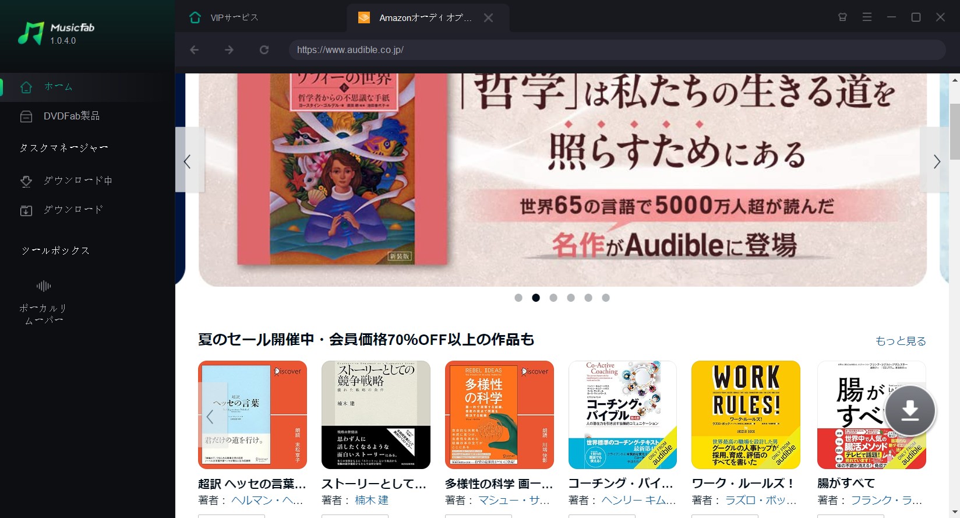Go forward in browser navigation
Viewport: 960px width, 518px height.
click(x=229, y=50)
